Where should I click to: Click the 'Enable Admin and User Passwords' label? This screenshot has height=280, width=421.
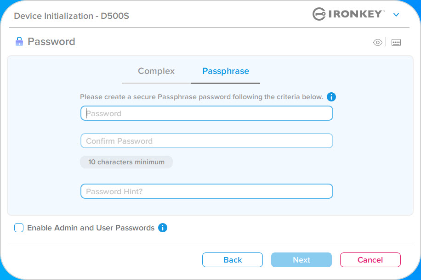(91, 228)
